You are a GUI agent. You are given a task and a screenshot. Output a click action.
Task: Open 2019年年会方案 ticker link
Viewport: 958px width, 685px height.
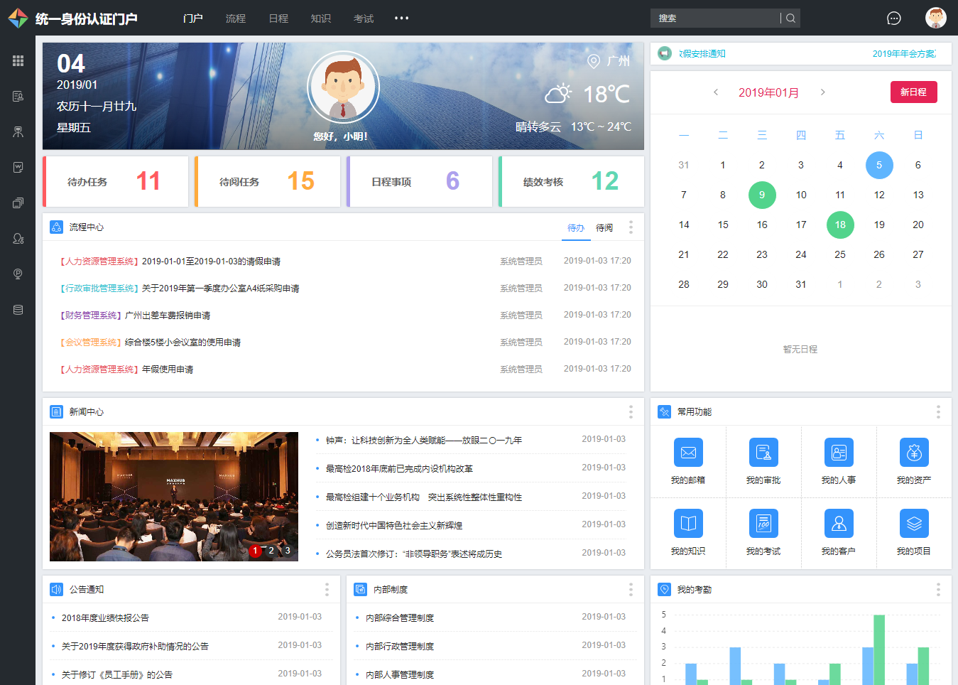(x=904, y=54)
